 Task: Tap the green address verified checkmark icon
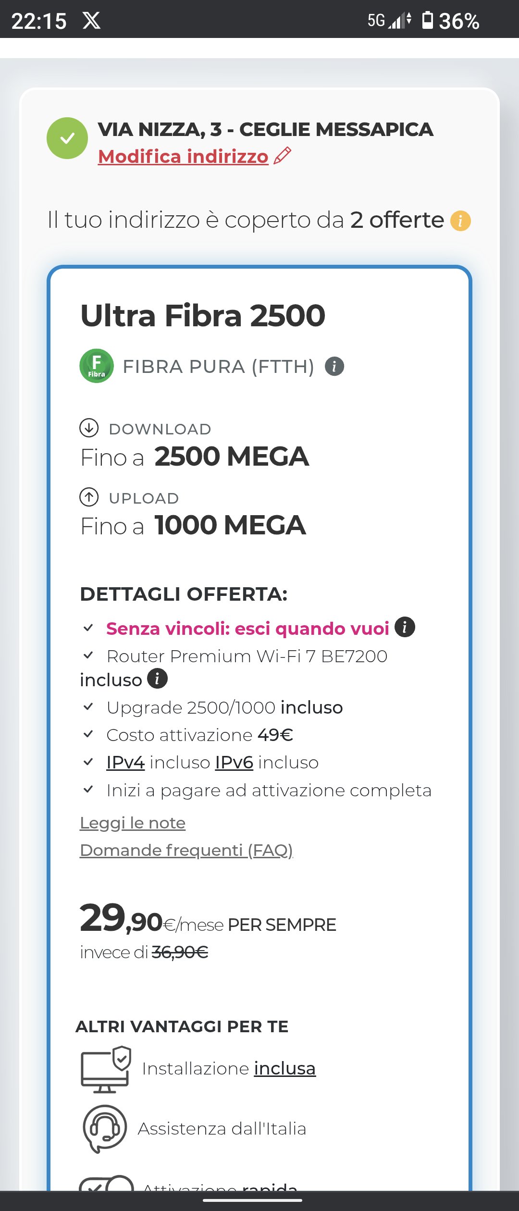pos(67,138)
